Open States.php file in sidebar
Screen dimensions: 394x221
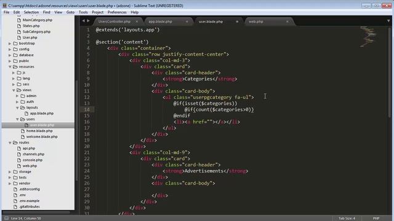coord(31,26)
